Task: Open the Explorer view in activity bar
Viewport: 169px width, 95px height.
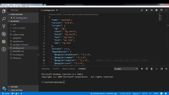Action: (x=4, y=11)
